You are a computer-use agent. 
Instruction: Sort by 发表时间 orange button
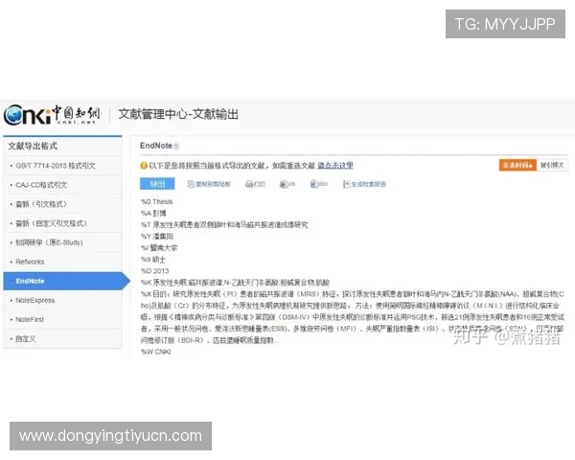pyautogui.click(x=517, y=165)
